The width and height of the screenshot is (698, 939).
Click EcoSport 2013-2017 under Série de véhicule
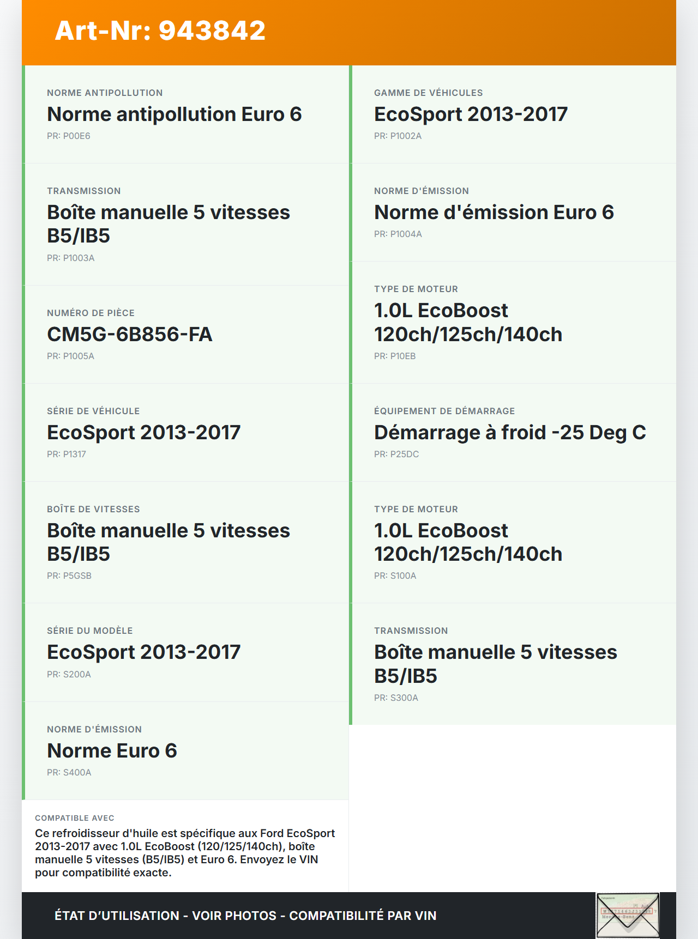click(x=143, y=433)
